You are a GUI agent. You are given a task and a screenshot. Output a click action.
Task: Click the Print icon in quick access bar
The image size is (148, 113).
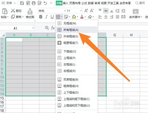(34, 3)
